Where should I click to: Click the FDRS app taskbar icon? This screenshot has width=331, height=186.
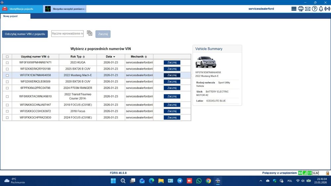218,181
